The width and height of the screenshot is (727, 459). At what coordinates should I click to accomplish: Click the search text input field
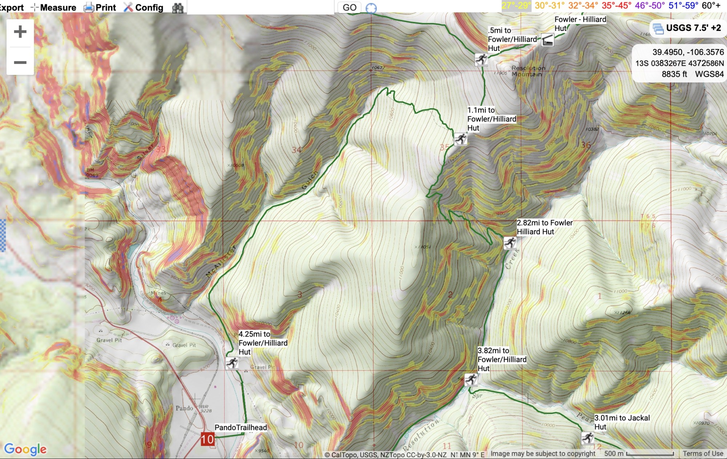coord(260,7)
